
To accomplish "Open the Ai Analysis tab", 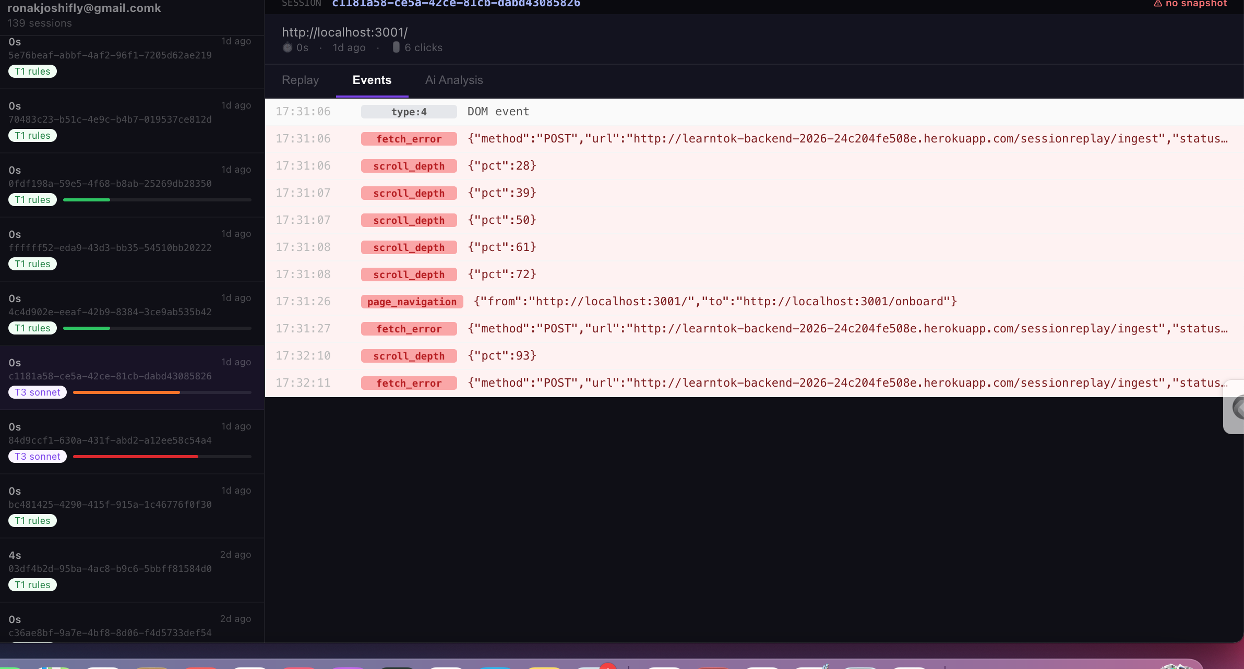I will (453, 80).
